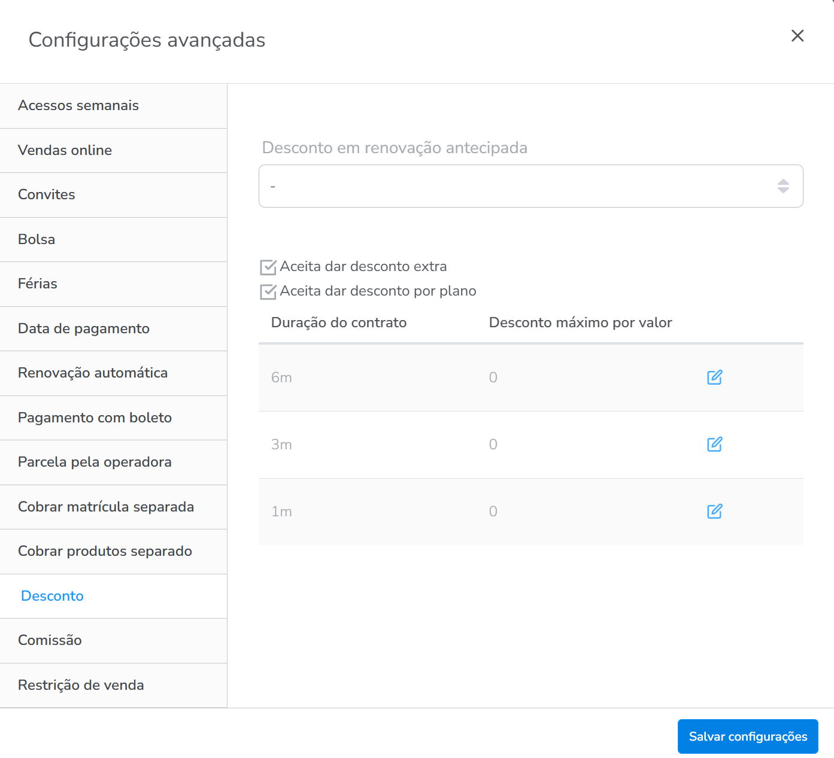Open the Férias section
The width and height of the screenshot is (834, 758).
point(38,284)
